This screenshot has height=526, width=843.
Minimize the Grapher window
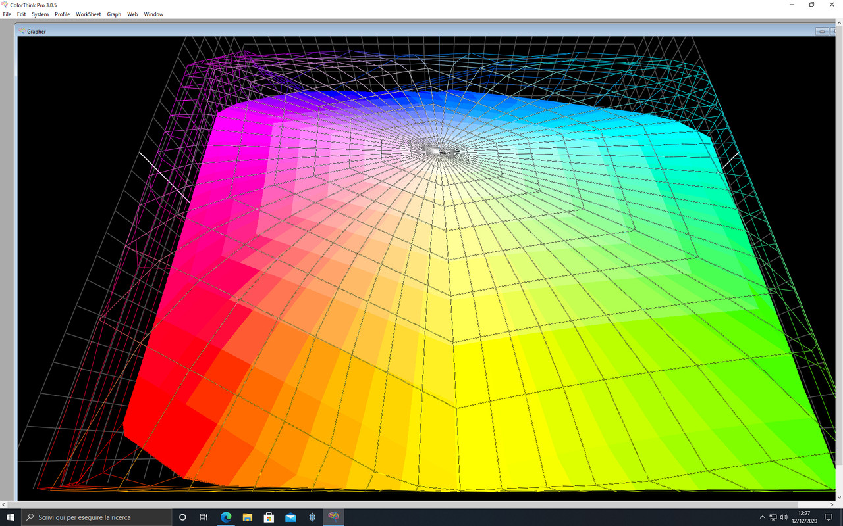[821, 31]
